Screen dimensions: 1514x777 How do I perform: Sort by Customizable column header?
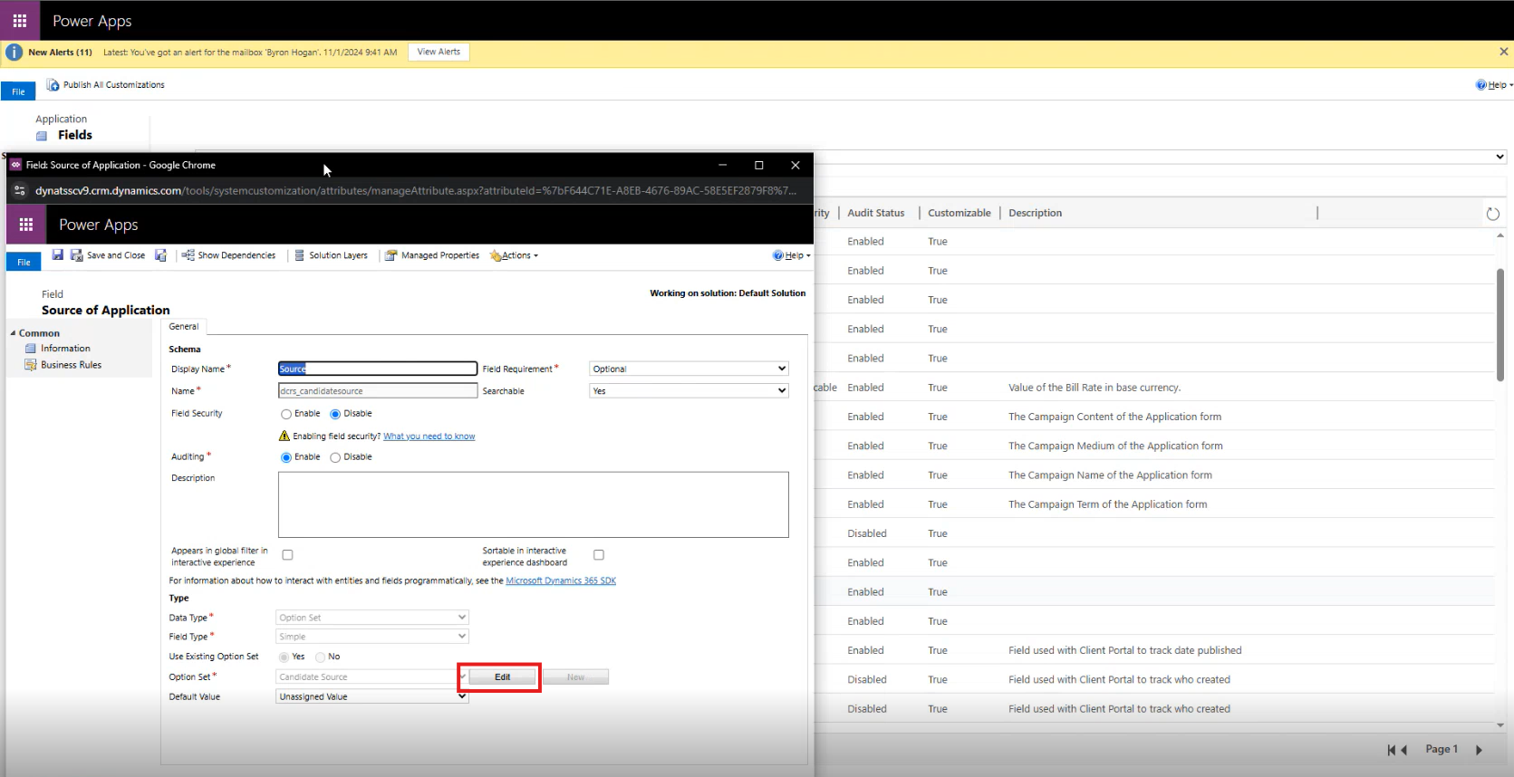pos(960,213)
